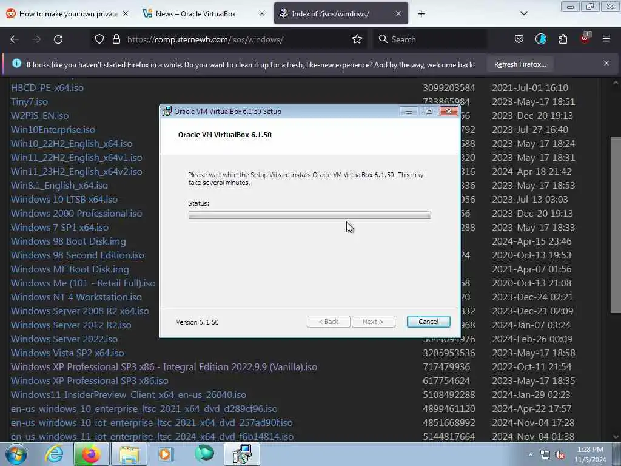The height and width of the screenshot is (466, 621).
Task: Open Windows 98 Second Edition.iso
Action: coord(77,255)
